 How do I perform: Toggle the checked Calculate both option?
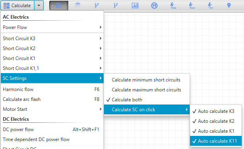[x=147, y=100]
